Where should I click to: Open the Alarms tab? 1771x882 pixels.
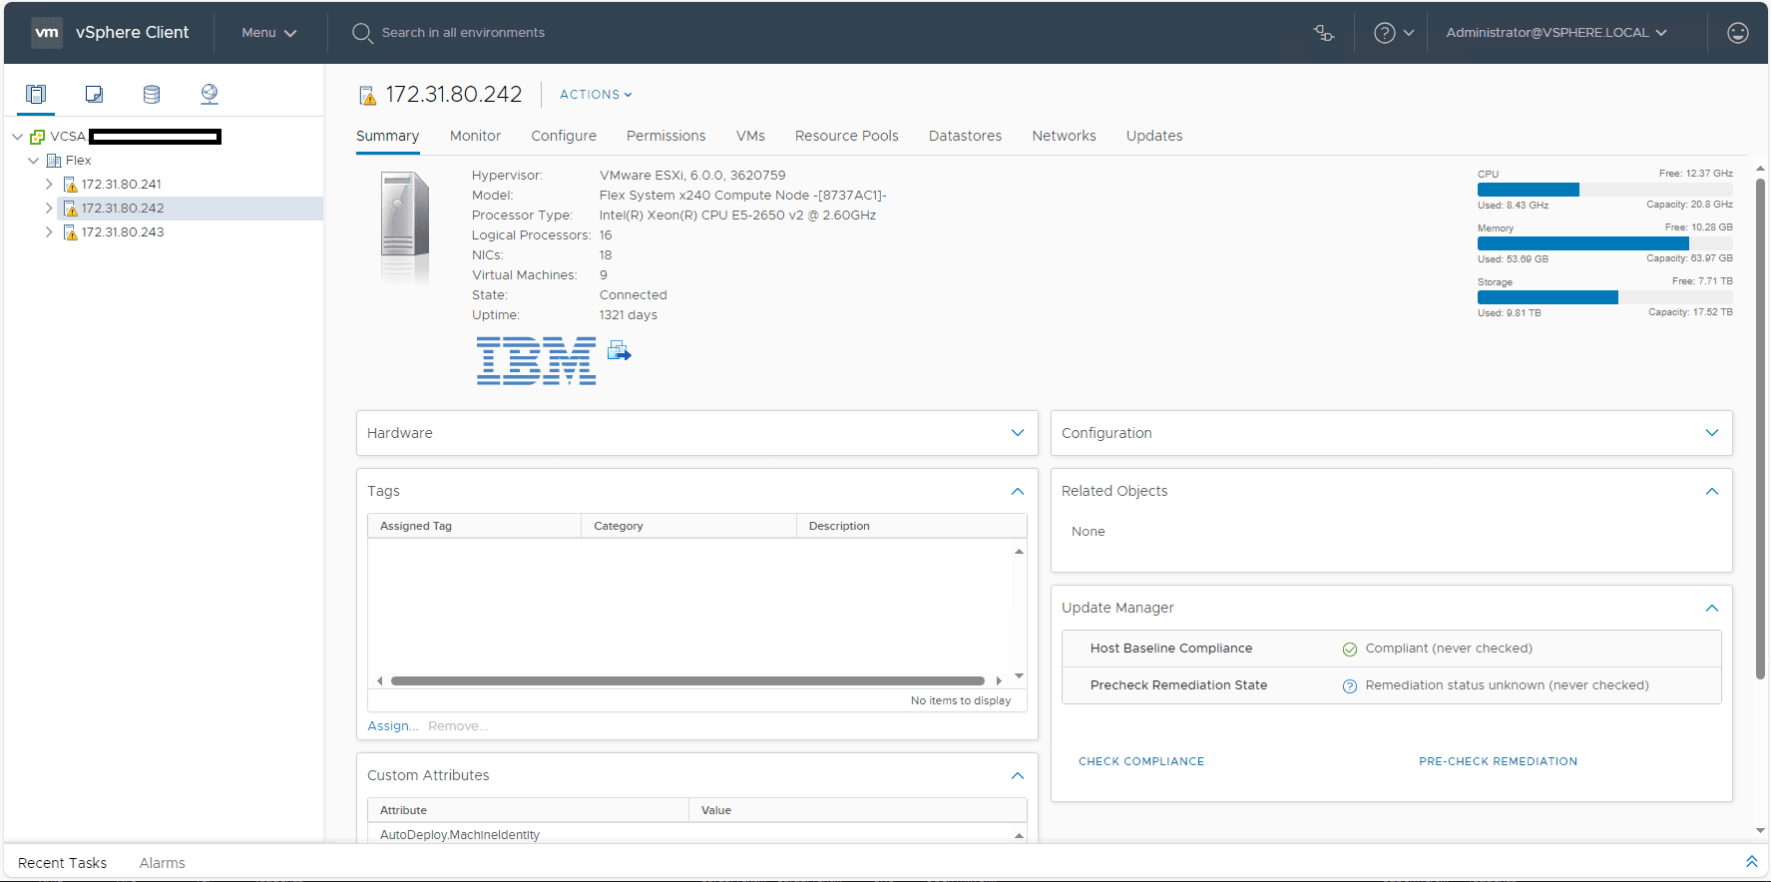coord(163,863)
